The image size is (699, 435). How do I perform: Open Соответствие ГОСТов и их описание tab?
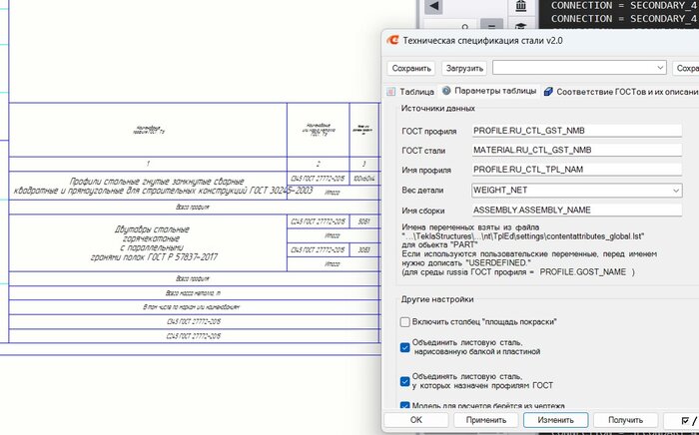point(620,91)
